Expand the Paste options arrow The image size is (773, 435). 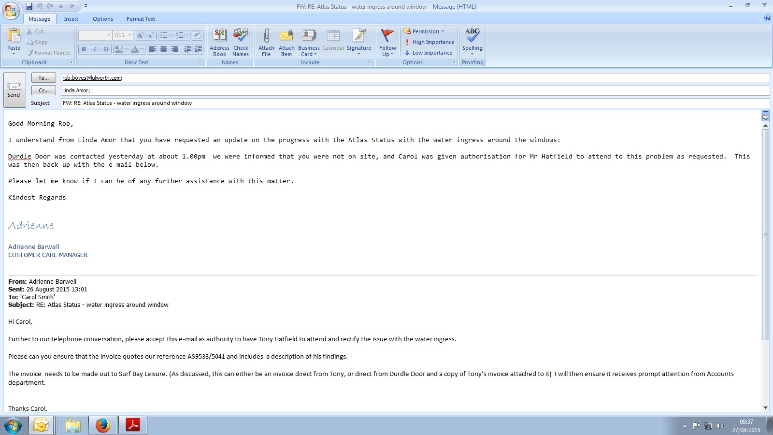pyautogui.click(x=14, y=54)
